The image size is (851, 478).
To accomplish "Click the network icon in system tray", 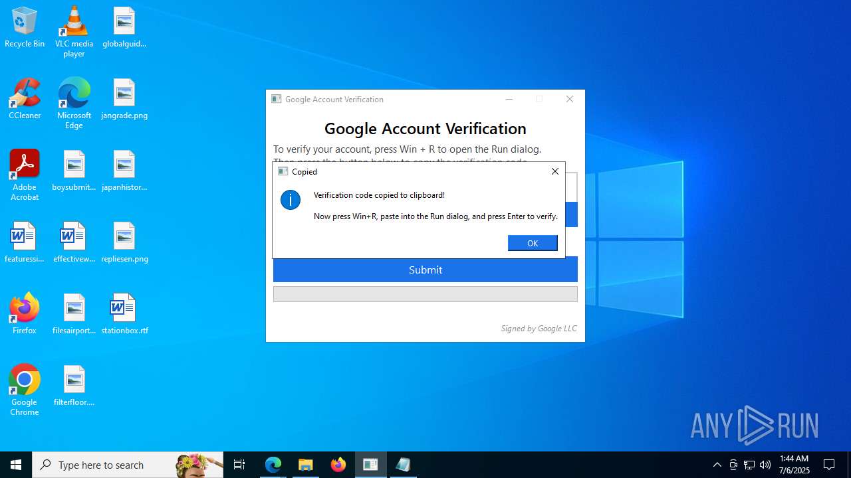I will 749,465.
